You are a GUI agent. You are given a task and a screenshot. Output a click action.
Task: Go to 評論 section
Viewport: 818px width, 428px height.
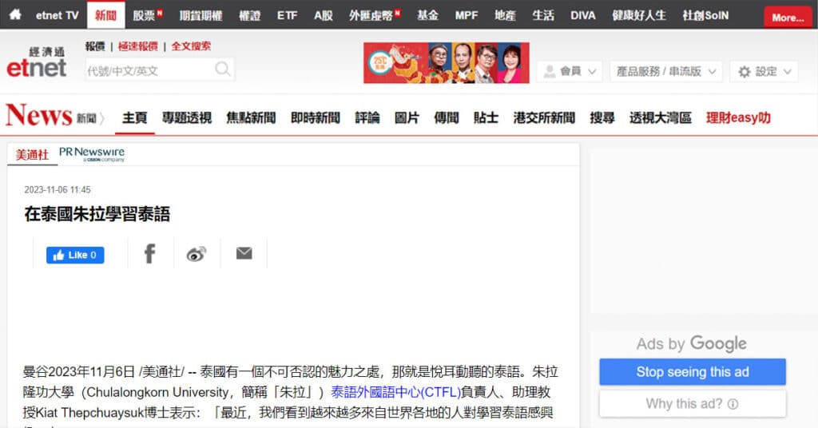click(x=367, y=118)
